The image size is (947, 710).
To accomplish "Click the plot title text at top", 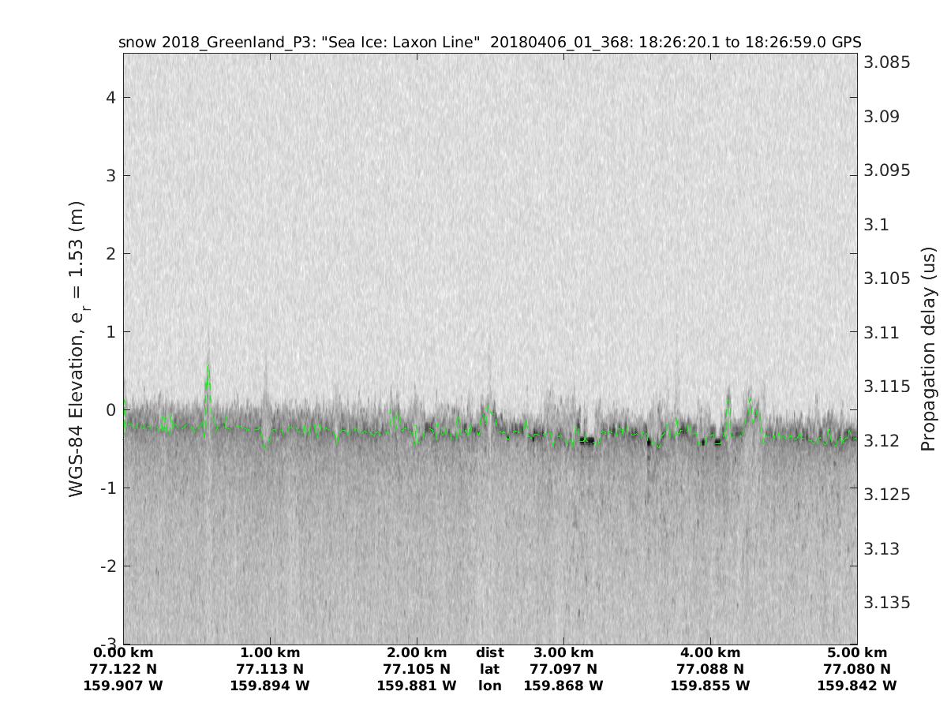I will tap(489, 43).
